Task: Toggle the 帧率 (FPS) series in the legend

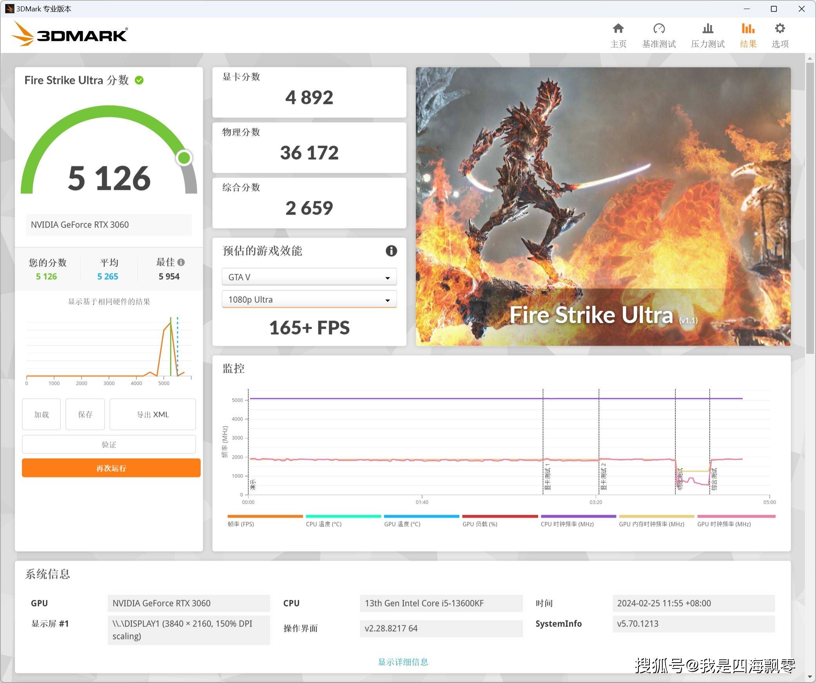Action: click(x=241, y=523)
